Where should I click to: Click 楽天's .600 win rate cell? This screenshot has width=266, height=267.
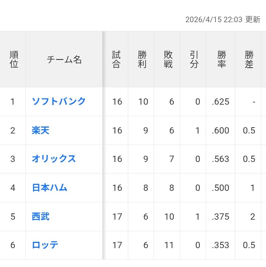click(x=221, y=131)
